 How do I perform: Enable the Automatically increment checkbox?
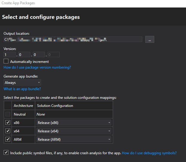(x=6, y=61)
